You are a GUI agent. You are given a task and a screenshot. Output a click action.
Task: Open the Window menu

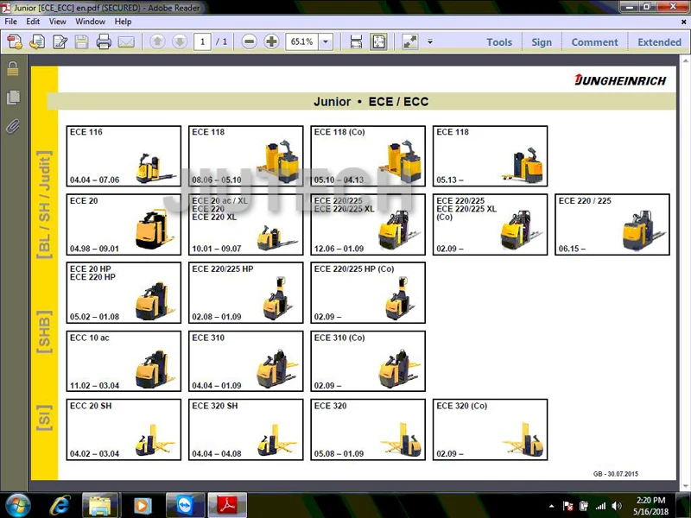point(90,21)
